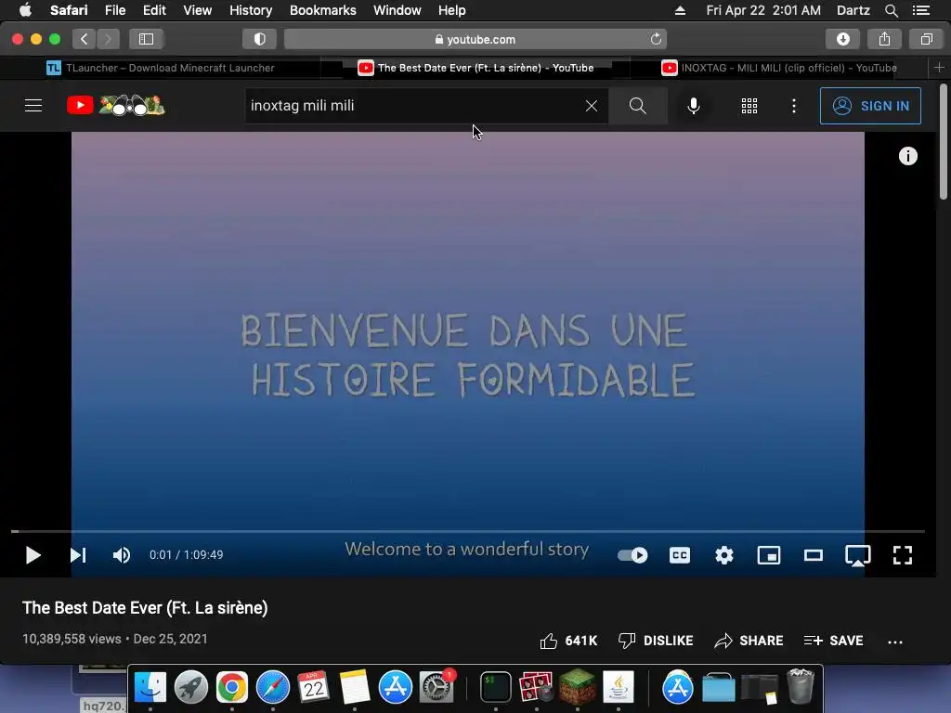Viewport: 951px width, 713px height.
Task: Select The Best Date Ever tab
Action: (x=476, y=68)
